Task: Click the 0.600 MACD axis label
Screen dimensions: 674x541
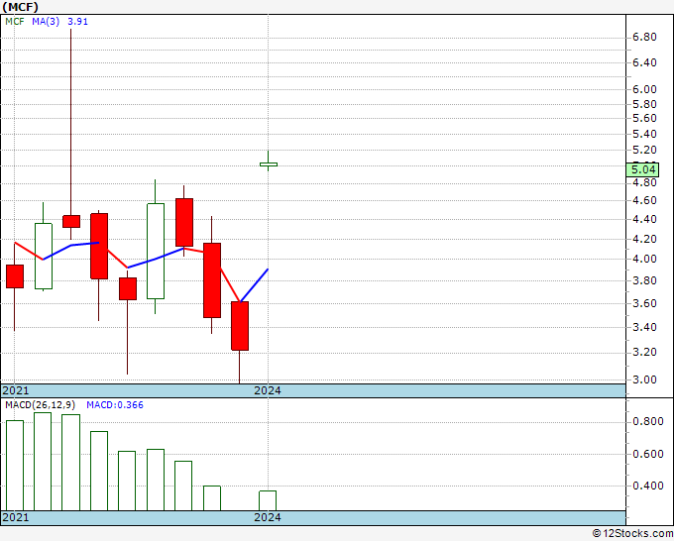Action: (x=648, y=454)
